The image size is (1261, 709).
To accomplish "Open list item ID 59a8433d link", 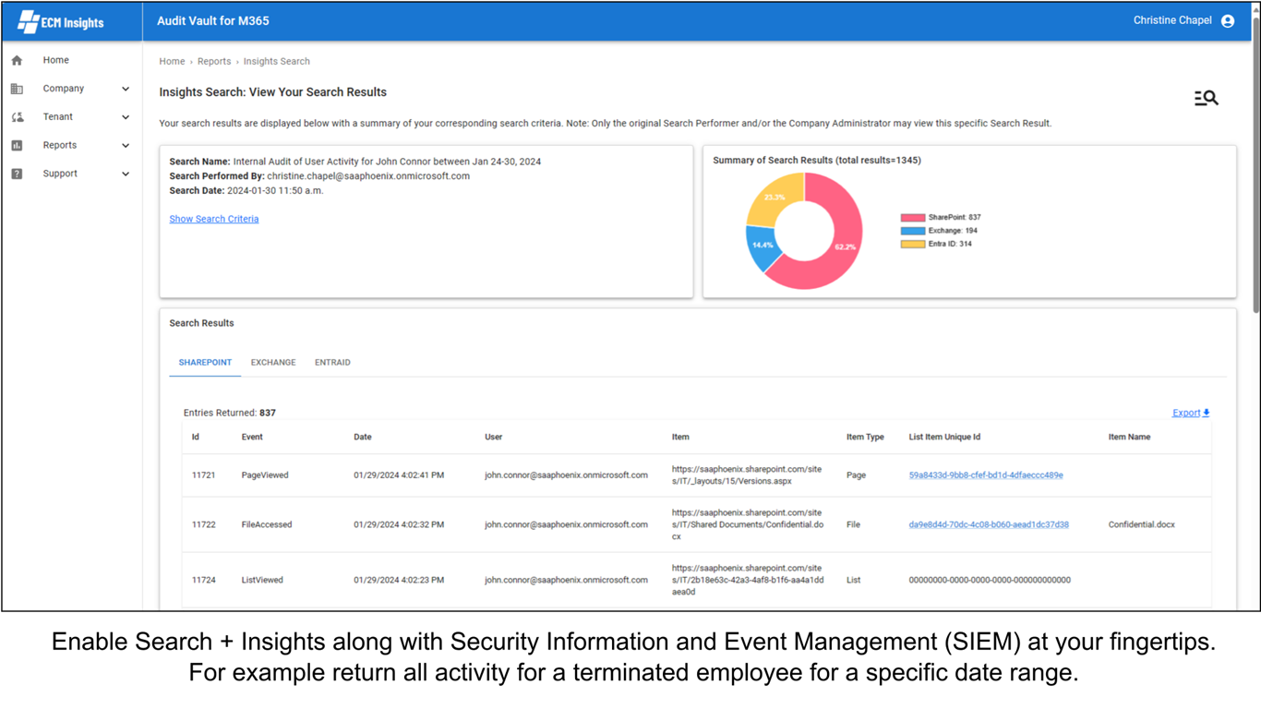I will [x=986, y=475].
